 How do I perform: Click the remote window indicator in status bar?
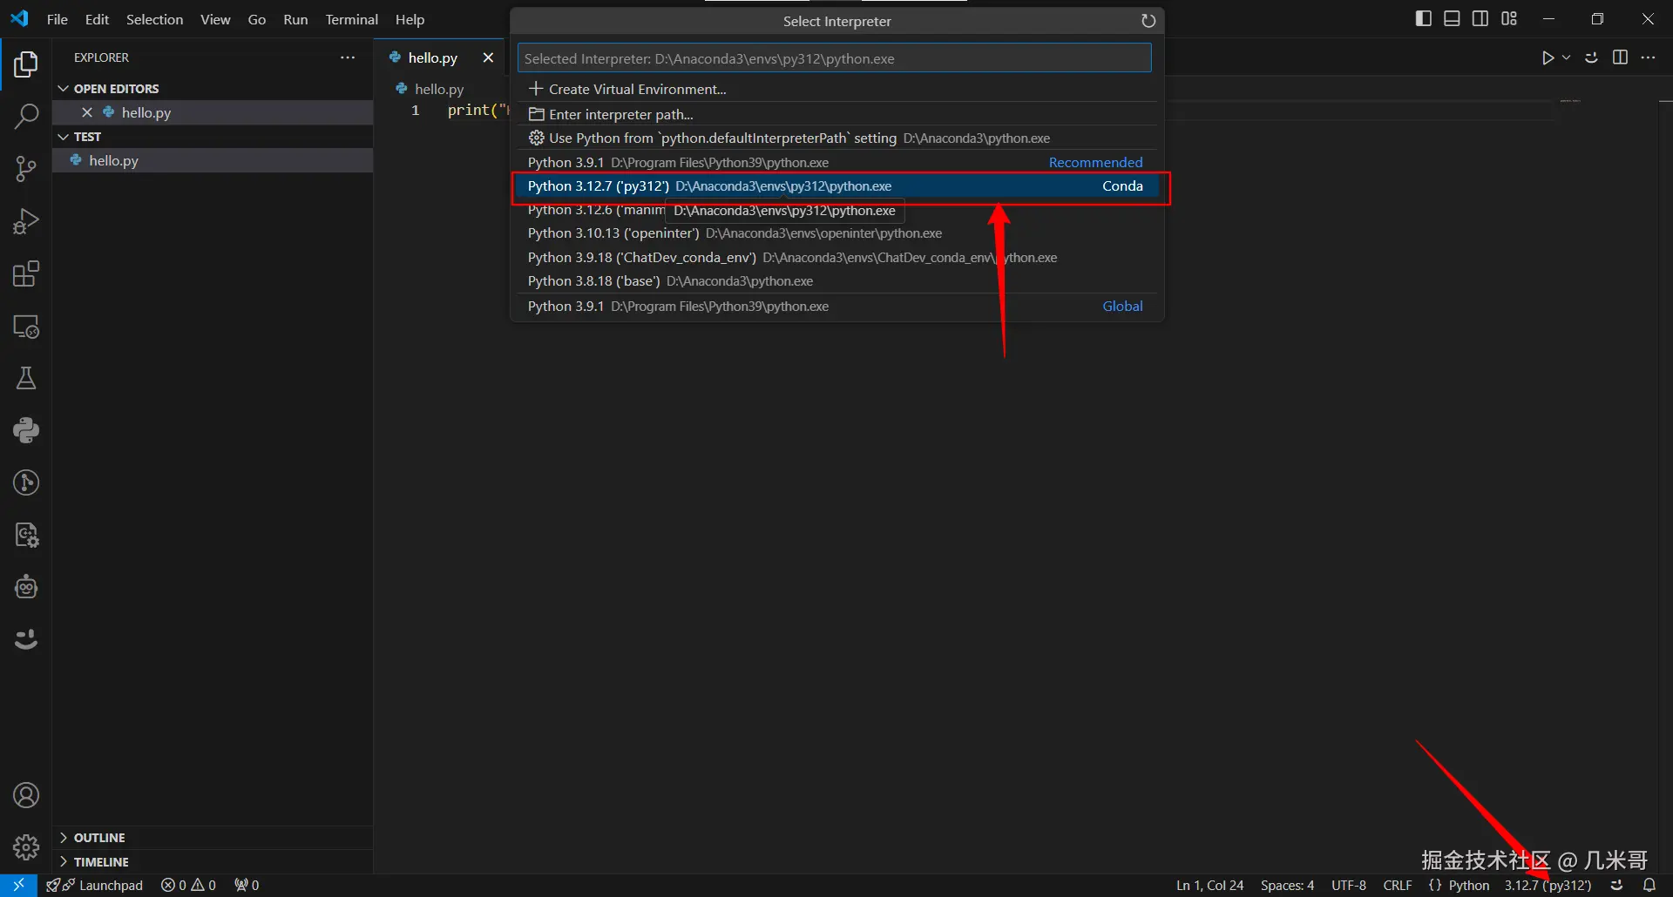point(18,885)
